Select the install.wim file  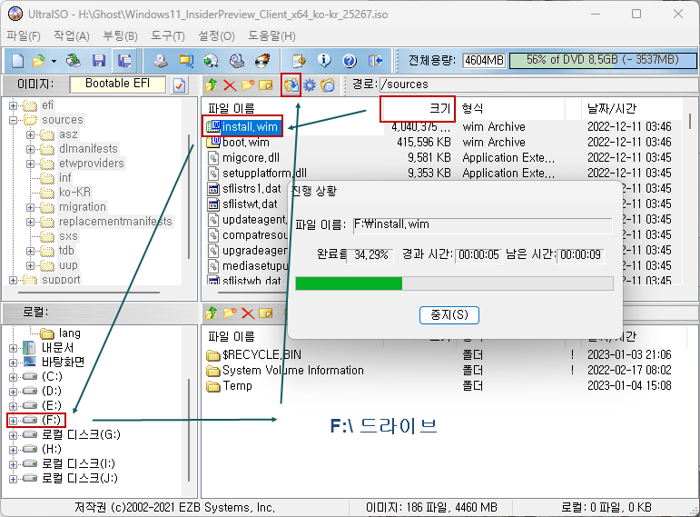point(250,127)
